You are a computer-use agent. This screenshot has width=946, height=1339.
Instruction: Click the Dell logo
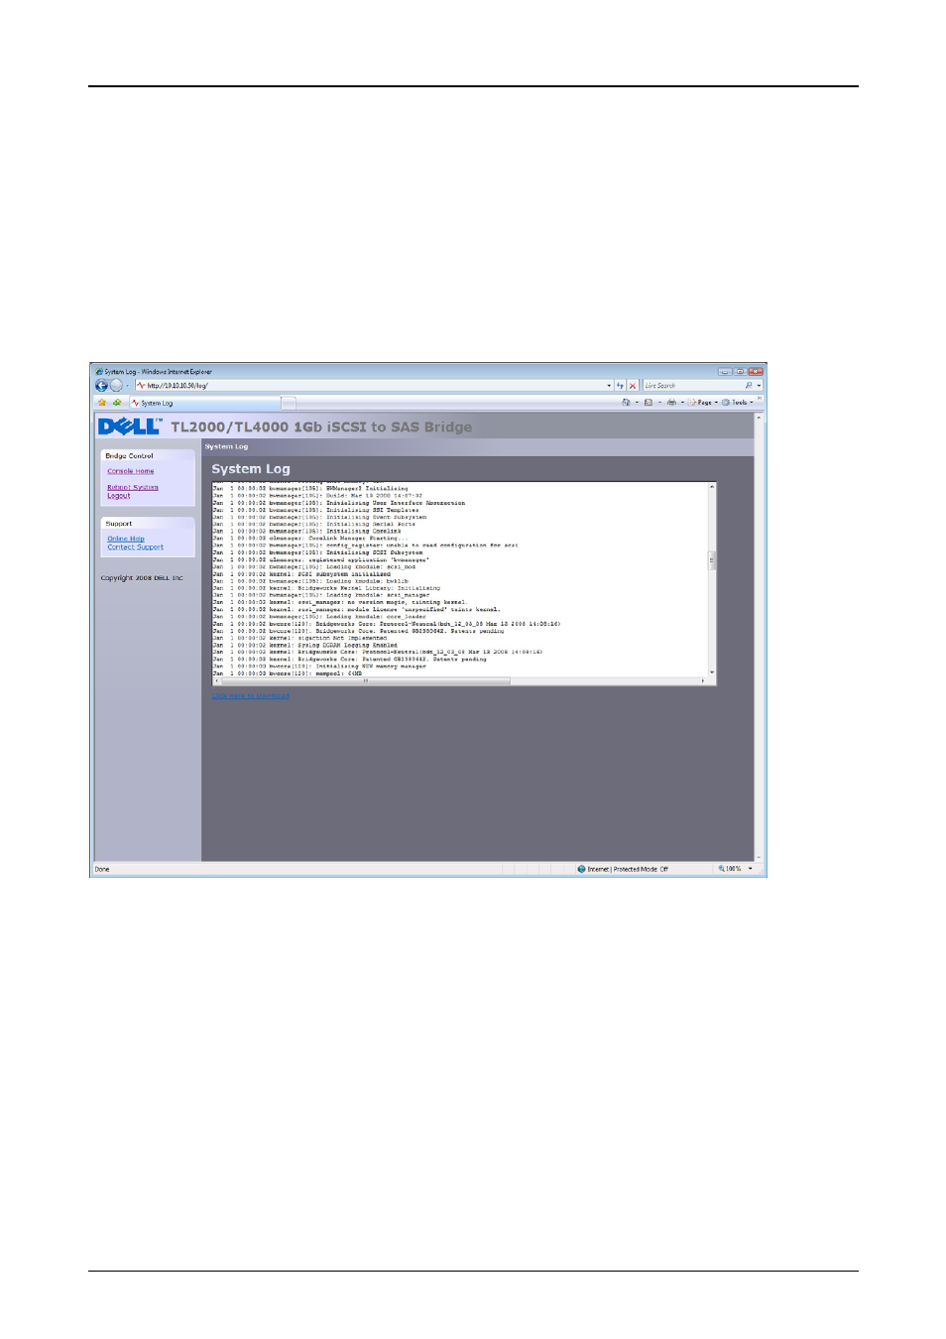point(130,426)
